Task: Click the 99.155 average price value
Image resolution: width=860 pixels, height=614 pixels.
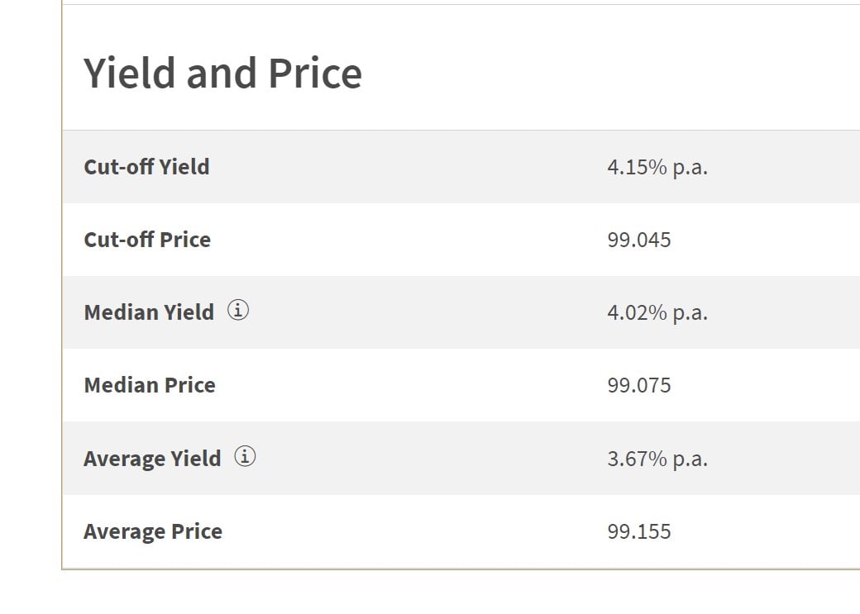Action: click(639, 531)
